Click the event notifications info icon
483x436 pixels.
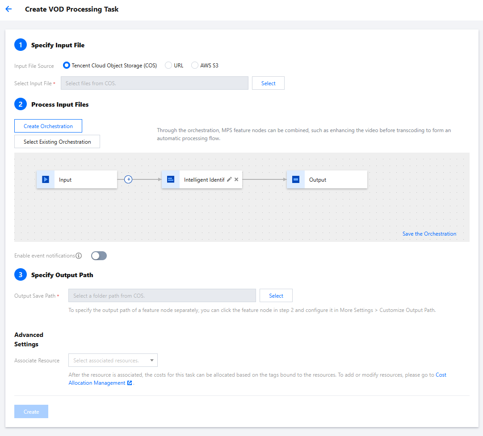coord(79,256)
